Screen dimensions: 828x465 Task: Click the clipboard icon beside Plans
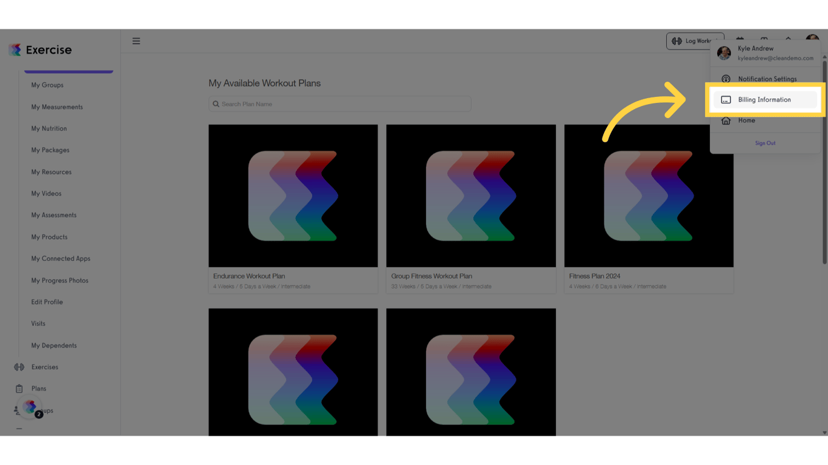coord(19,389)
